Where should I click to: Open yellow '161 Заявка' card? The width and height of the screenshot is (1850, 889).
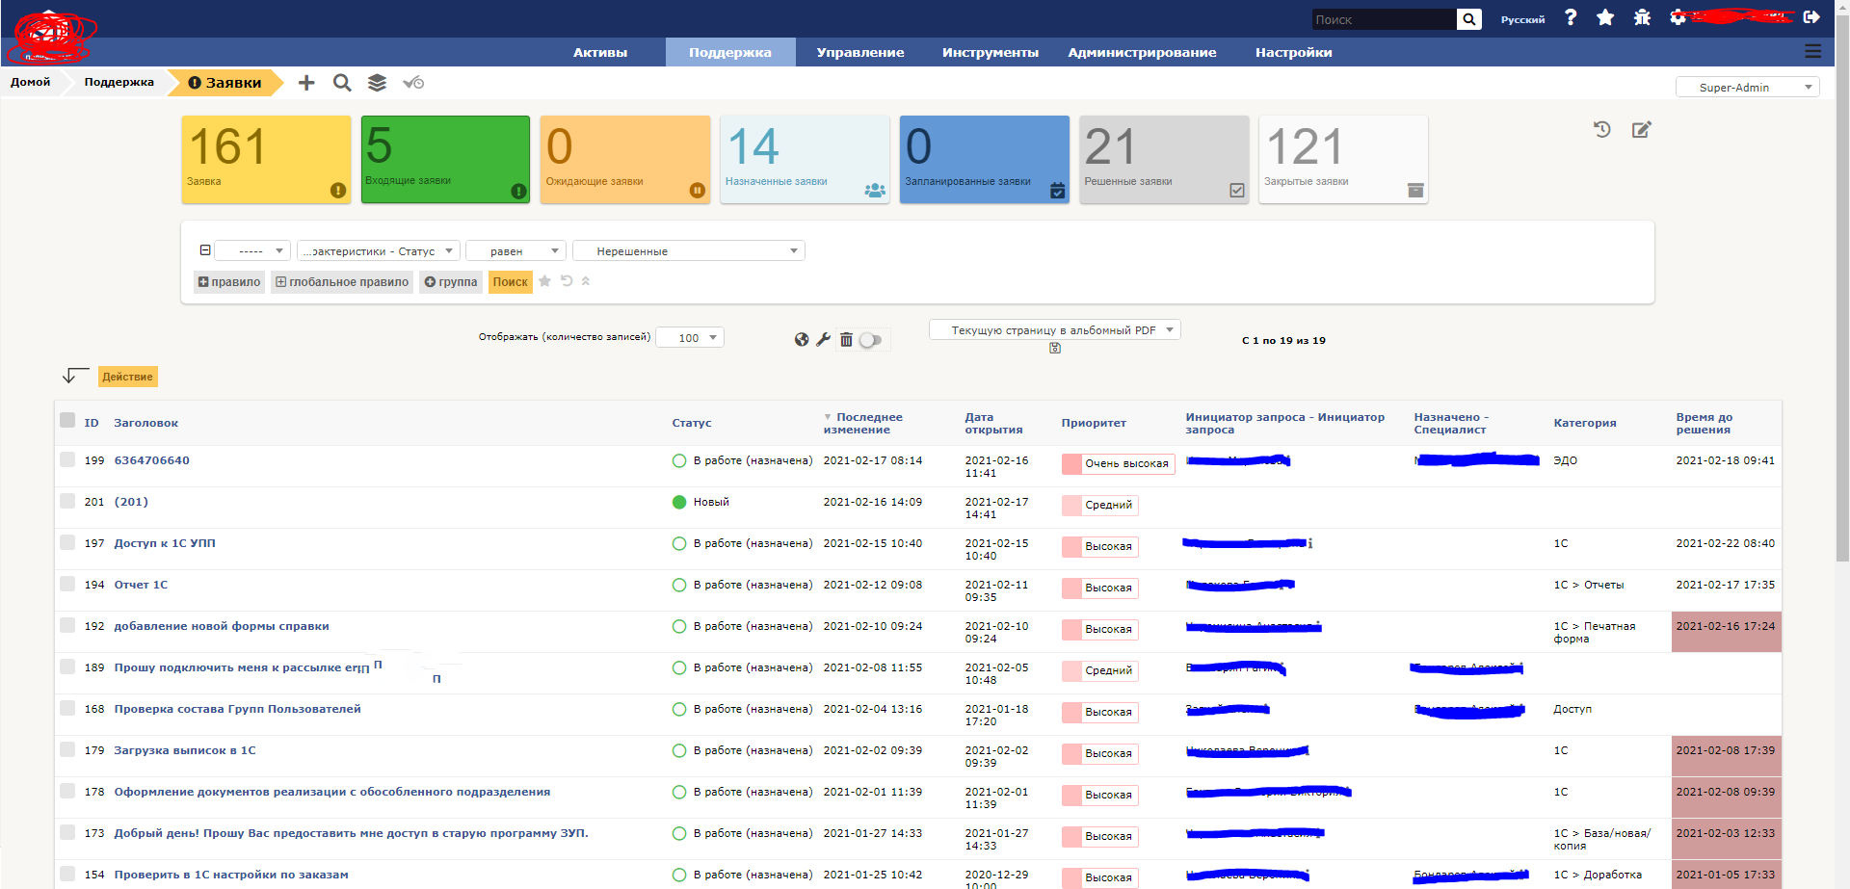[266, 159]
